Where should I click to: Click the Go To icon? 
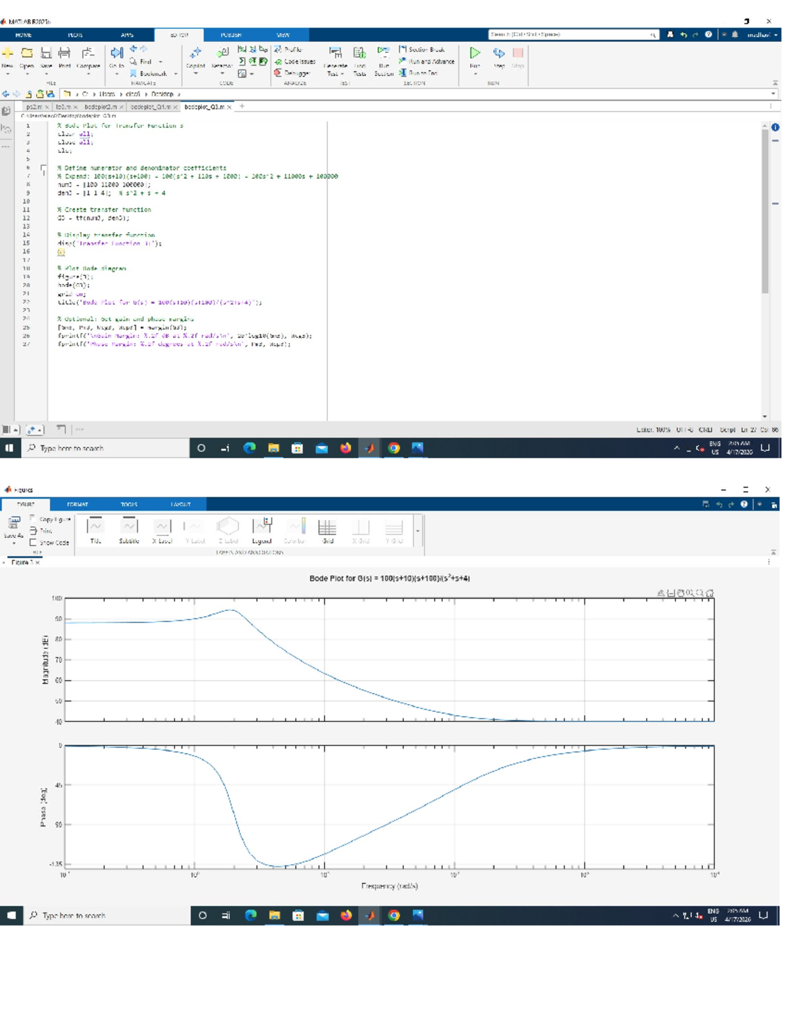click(x=117, y=53)
